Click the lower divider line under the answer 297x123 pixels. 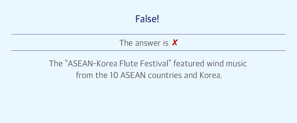click(148, 50)
